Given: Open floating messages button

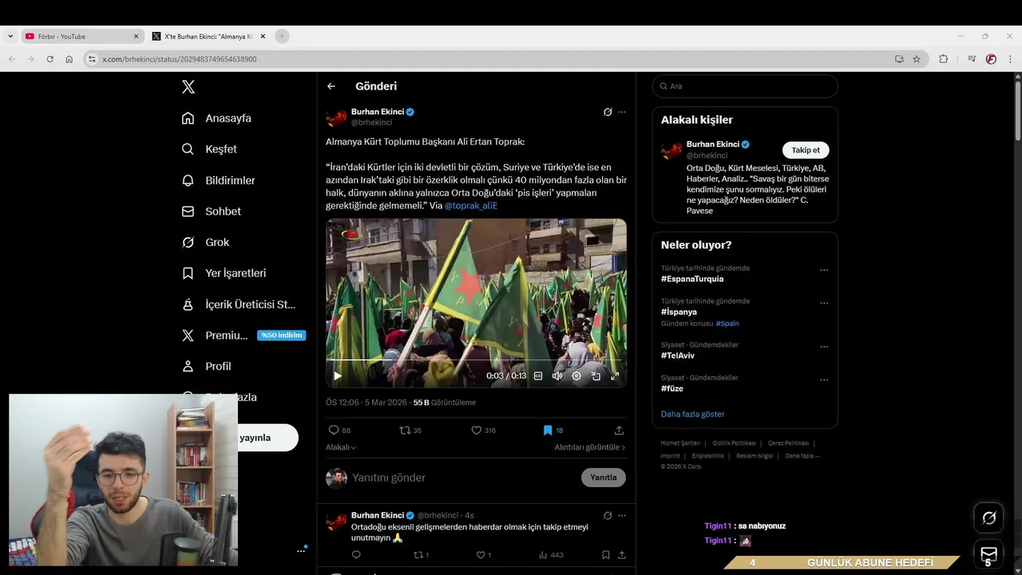Looking at the screenshot, I should [989, 553].
